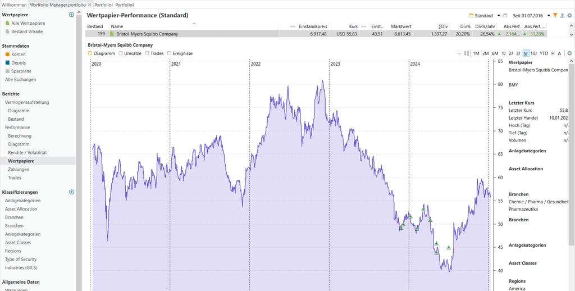Open Industries (GICS) classification
Image resolution: width=575 pixels, height=291 pixels.
pos(21,268)
